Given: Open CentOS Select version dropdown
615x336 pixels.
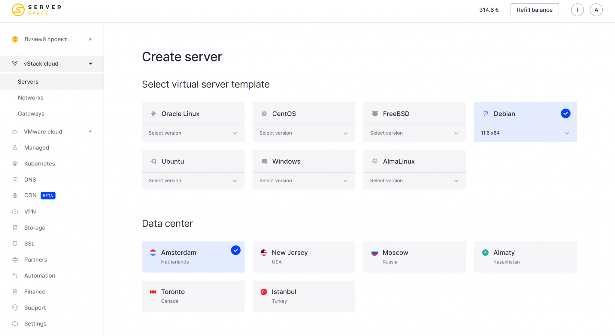Looking at the screenshot, I should [x=304, y=133].
